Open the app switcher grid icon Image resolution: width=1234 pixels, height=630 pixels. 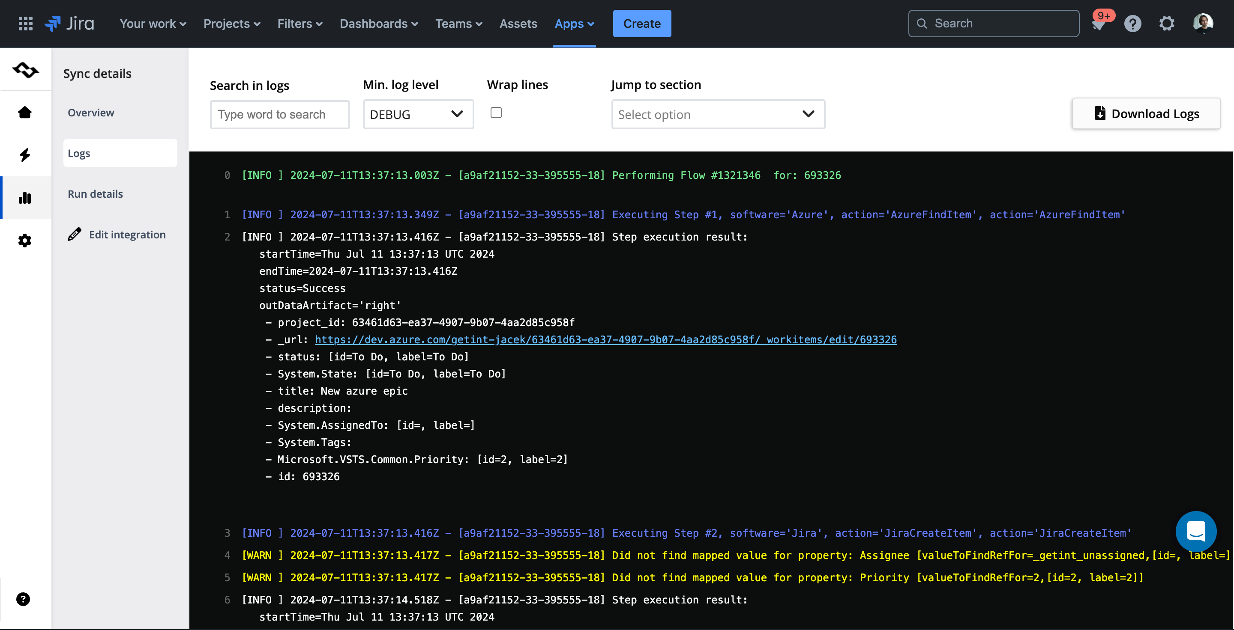coord(25,24)
